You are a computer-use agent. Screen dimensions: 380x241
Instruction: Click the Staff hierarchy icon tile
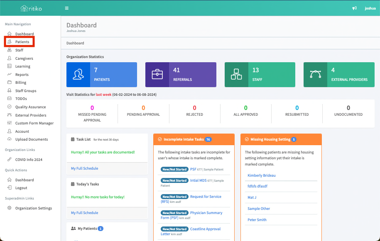click(236, 75)
